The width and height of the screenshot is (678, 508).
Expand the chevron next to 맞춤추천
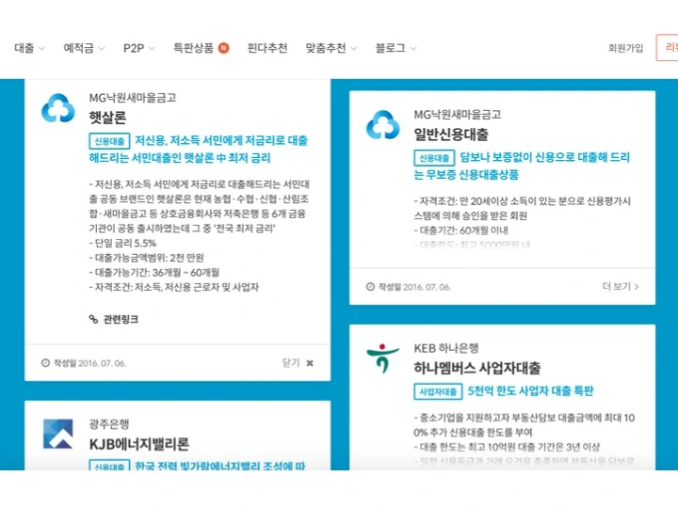coord(354,48)
